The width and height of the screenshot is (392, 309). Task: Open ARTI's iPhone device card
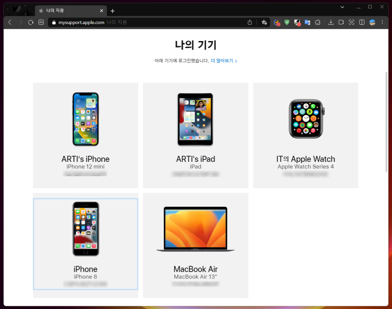(86, 135)
